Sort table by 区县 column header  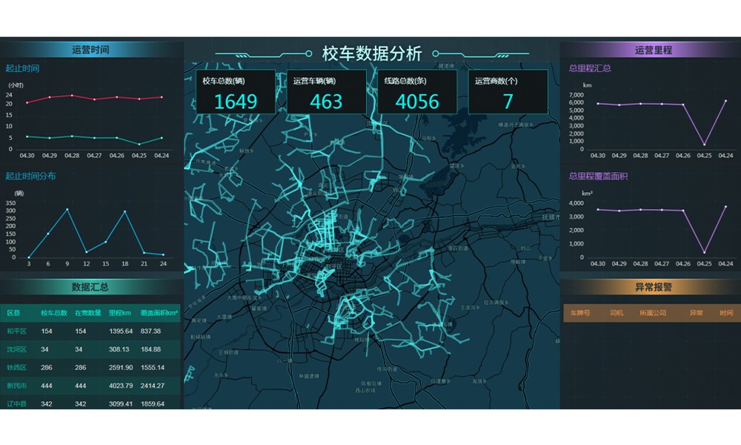15,313
